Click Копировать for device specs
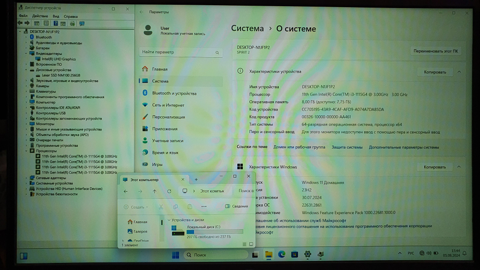 point(435,72)
